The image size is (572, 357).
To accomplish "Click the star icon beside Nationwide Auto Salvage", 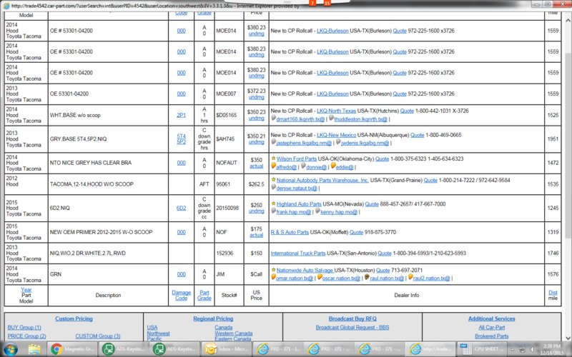I will pyautogui.click(x=273, y=270).
